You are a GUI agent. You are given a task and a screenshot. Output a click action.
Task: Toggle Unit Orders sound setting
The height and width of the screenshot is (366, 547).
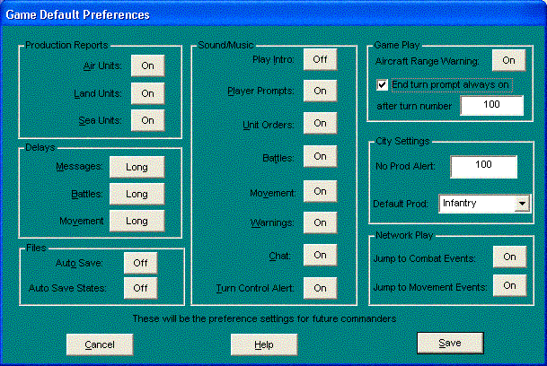click(319, 124)
